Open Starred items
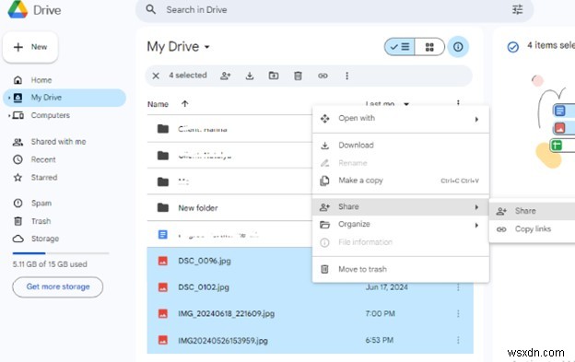Screen dimensions: 575x362 click(x=44, y=178)
